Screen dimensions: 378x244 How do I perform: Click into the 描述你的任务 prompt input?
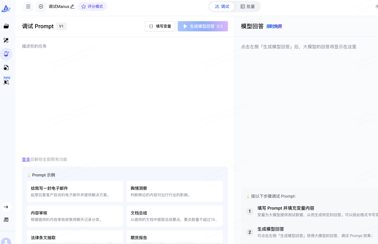[x=125, y=96]
